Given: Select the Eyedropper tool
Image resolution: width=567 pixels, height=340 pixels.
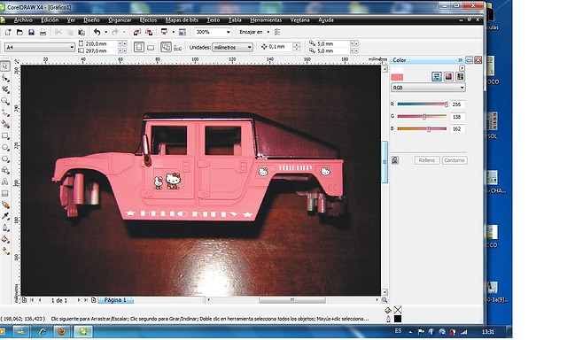Looking at the screenshot, I should tap(5, 216).
